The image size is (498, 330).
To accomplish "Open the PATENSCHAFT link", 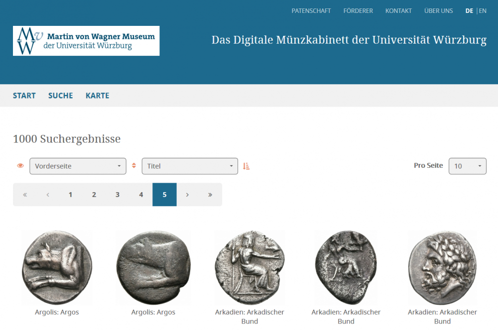I will (x=311, y=11).
